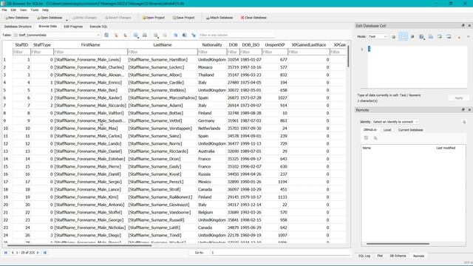Image resolution: width=473 pixels, height=266 pixels.
Task: Toggle auto-switch editor mode button
Action: [393, 36]
